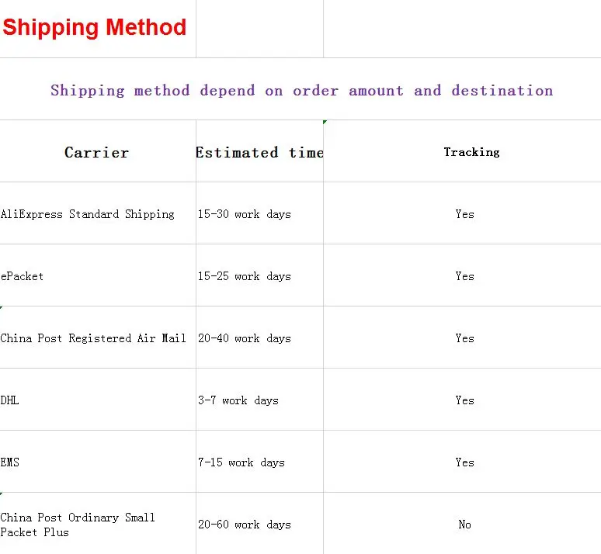Select the No tracking cell

464,525
